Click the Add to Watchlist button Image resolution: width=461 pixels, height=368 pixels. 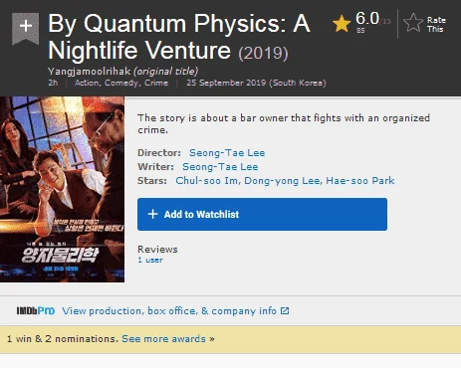[262, 214]
